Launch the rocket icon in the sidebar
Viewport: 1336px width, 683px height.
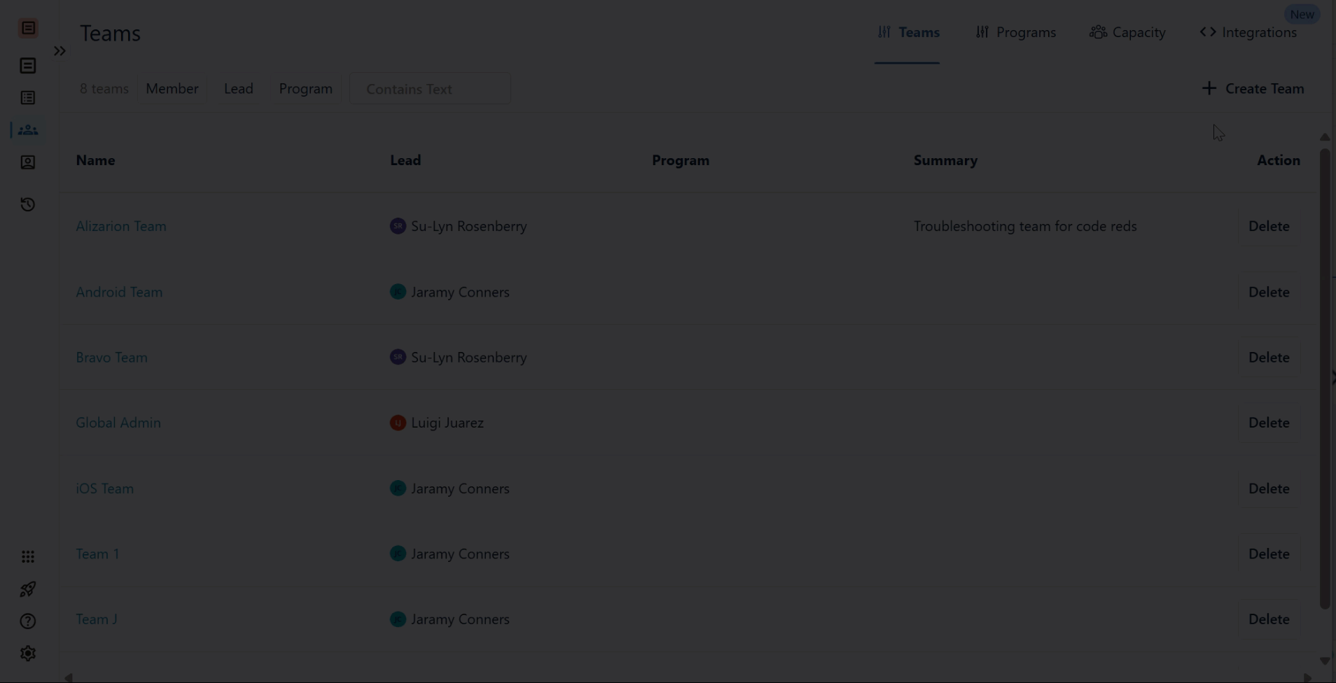coord(28,589)
